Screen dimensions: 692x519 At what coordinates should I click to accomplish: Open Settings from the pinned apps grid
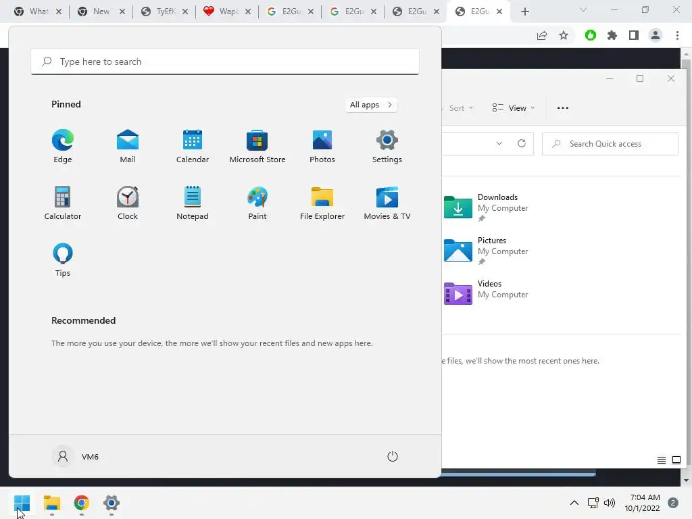click(387, 147)
